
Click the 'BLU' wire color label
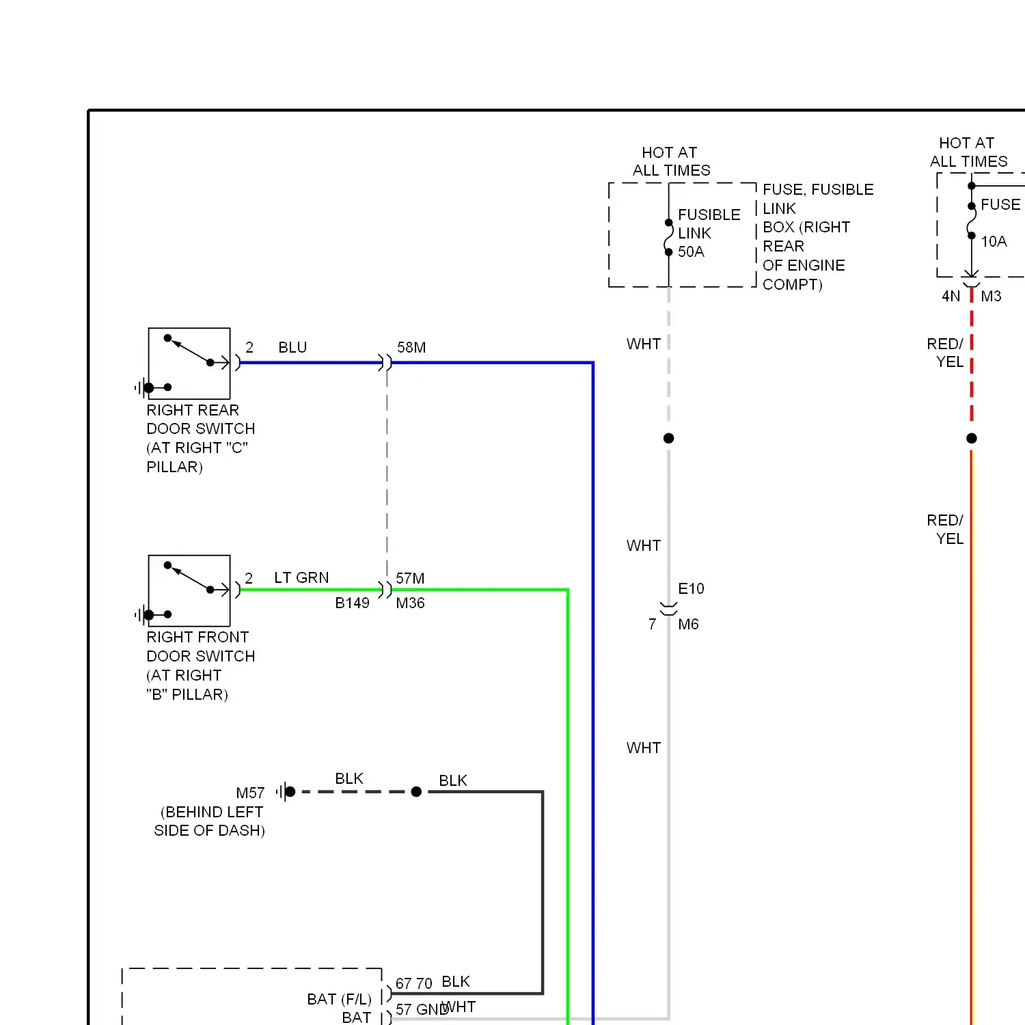click(292, 347)
